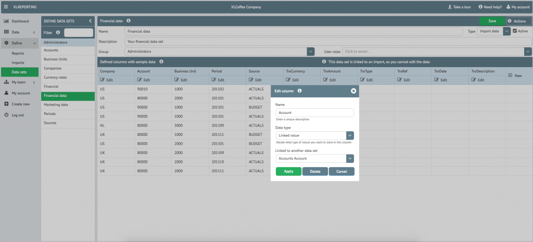Viewport: 533px width, 242px height.
Task: Close the Edit column dialog
Action: tap(353, 91)
